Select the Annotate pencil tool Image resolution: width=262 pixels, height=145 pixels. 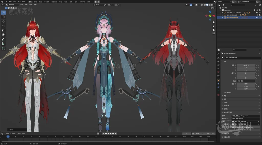coord(3,40)
